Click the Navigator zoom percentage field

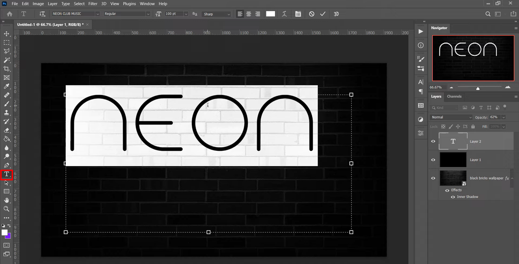[x=436, y=87]
